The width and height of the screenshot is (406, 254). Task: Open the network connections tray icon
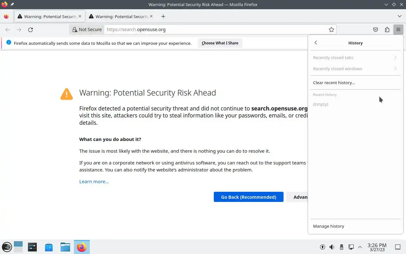351,247
